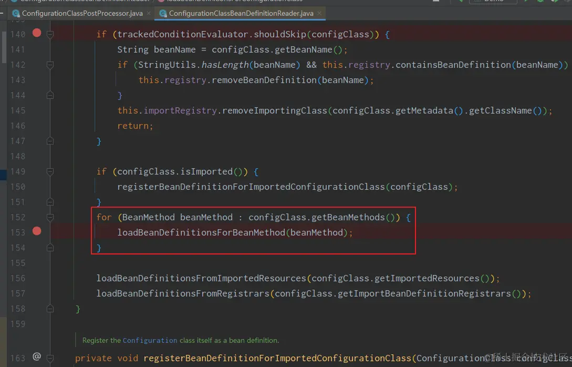Image resolution: width=572 pixels, height=367 pixels.
Task: Collapse the code block at line 140
Action: coord(50,34)
